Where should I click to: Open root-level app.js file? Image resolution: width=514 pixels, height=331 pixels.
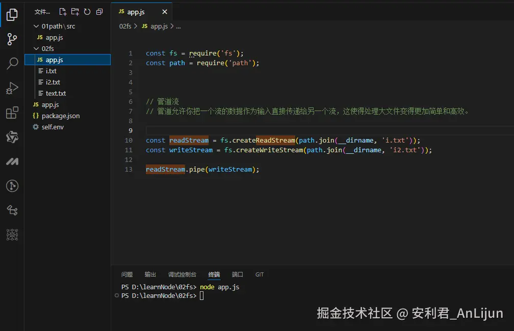click(67, 105)
